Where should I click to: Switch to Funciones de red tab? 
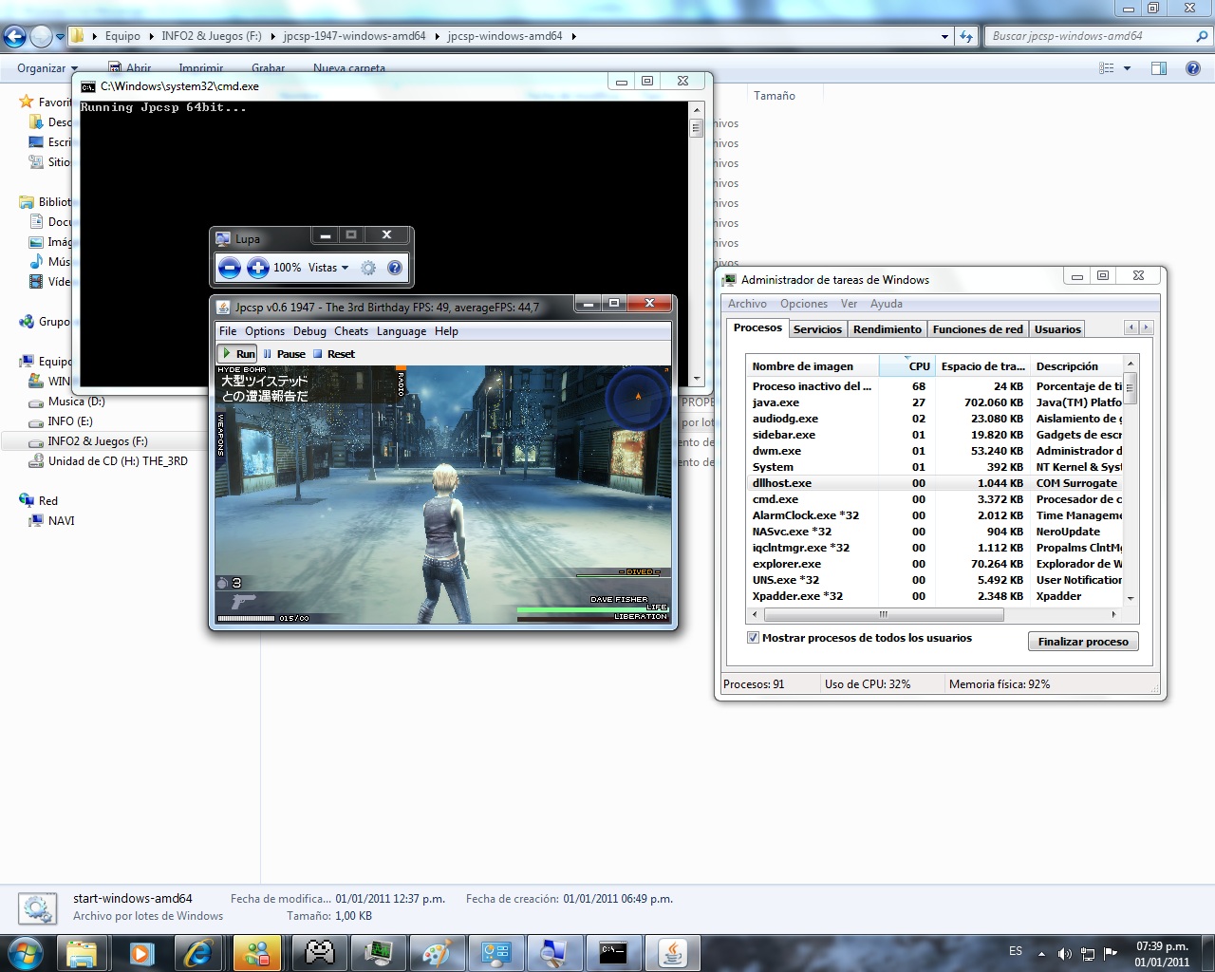[978, 329]
